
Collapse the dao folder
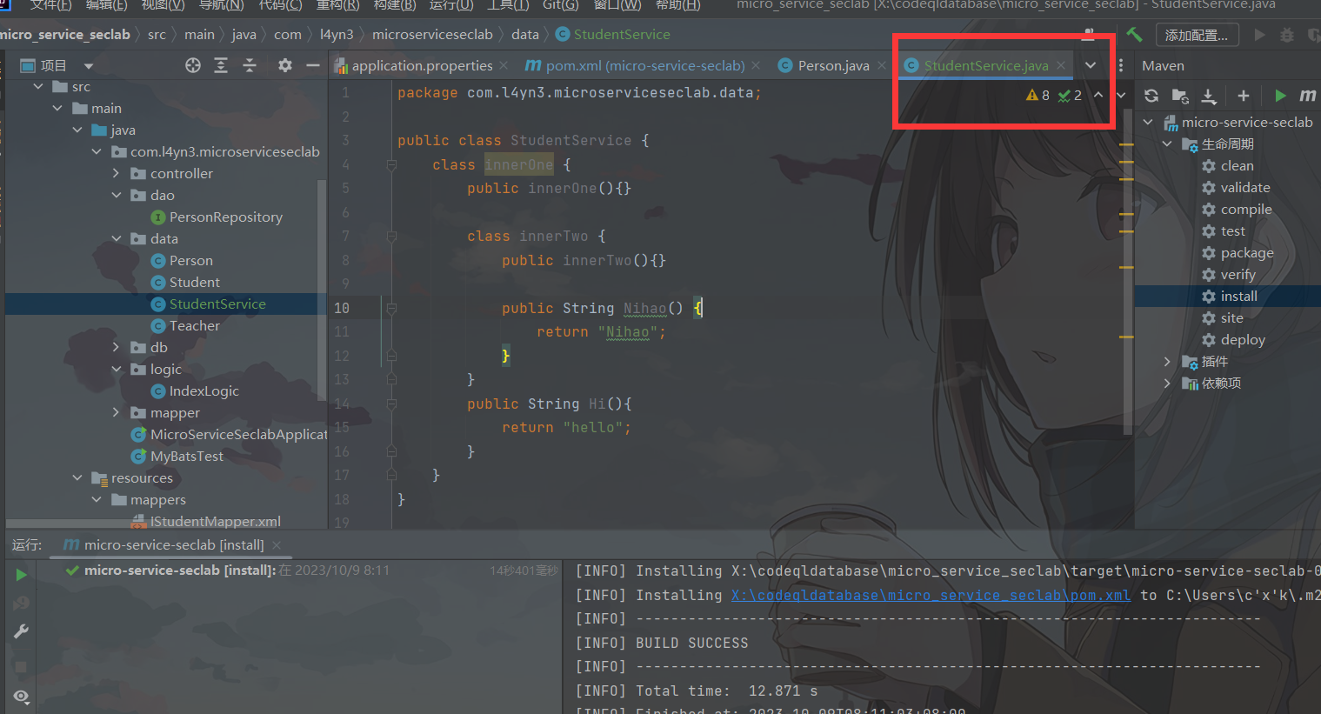117,195
